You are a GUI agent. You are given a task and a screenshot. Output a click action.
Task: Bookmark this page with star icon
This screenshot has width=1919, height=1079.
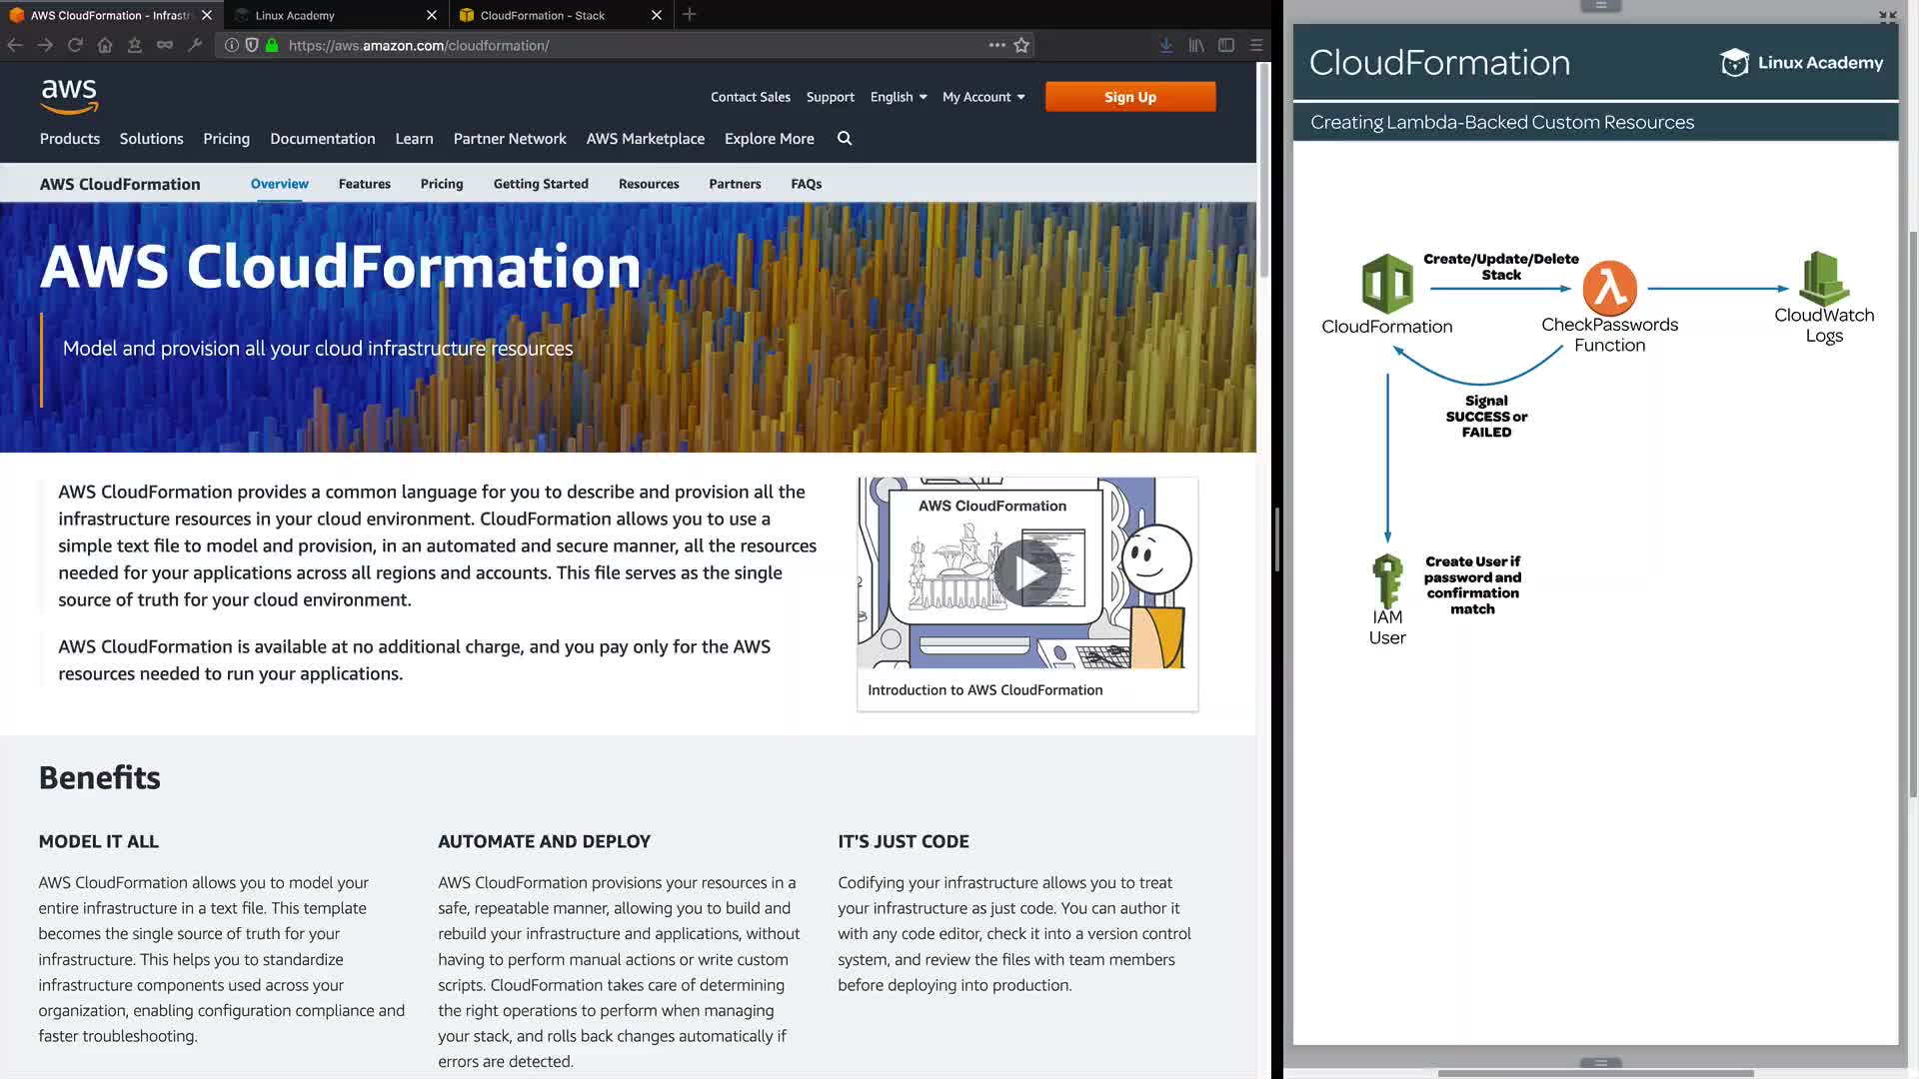click(1021, 45)
